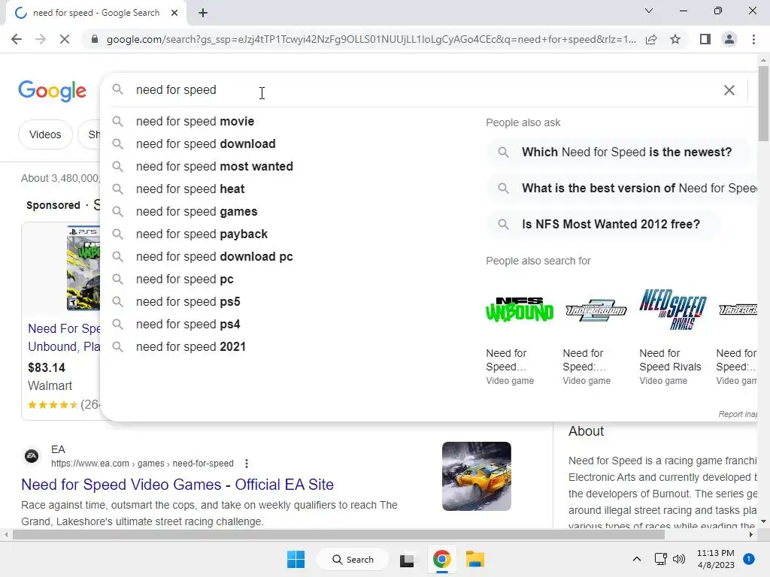Click the browser forward arrow

[x=41, y=39]
